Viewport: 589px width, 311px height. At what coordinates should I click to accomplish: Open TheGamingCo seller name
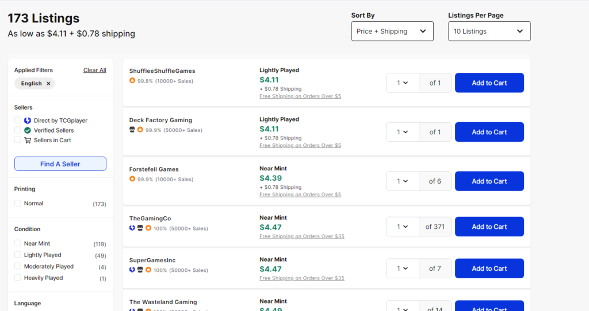click(150, 219)
